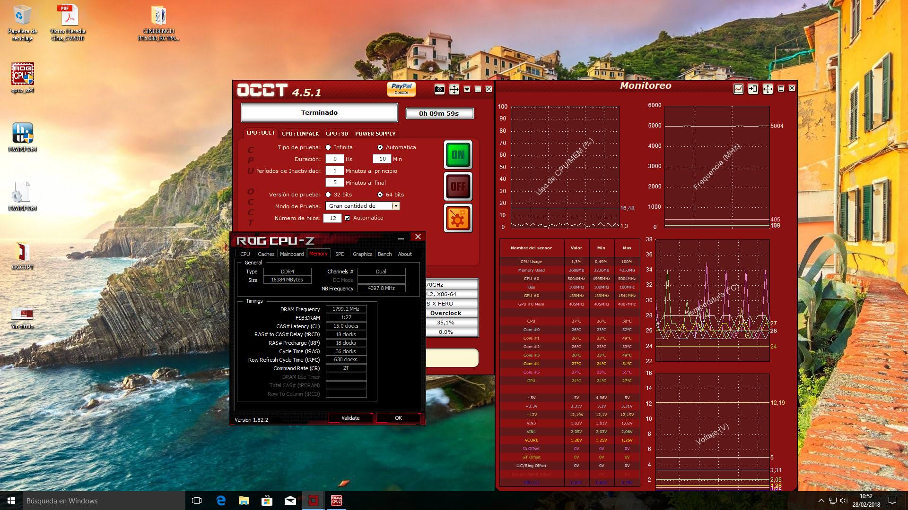Select 64 bits test version
Image resolution: width=908 pixels, height=510 pixels.
[380, 195]
